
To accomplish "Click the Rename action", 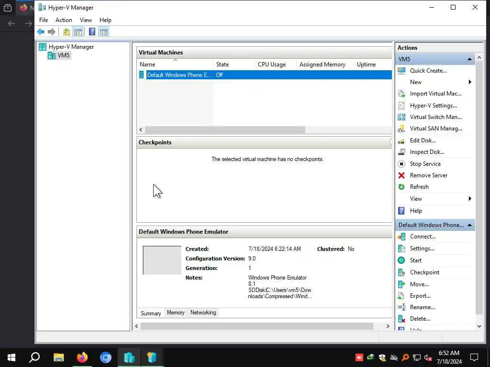I will (422, 307).
